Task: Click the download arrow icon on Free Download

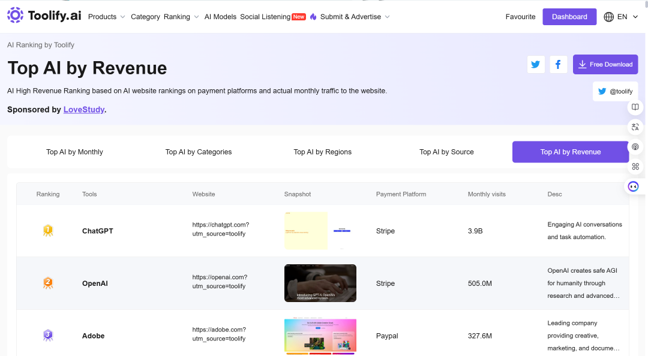Action: coord(582,64)
